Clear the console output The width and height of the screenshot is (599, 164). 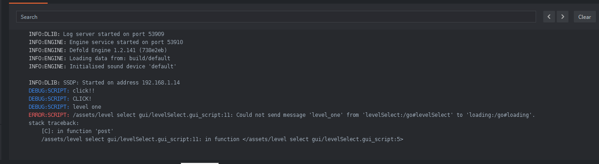585,17
